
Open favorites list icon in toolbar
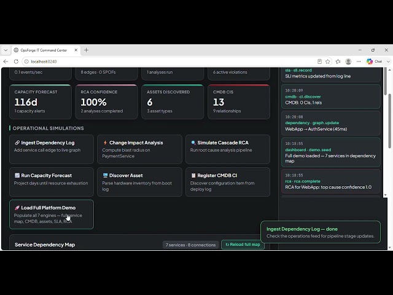pos(338,61)
